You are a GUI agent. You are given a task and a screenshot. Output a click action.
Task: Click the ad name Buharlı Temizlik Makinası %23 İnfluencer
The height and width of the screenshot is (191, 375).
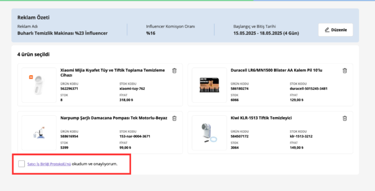62,33
